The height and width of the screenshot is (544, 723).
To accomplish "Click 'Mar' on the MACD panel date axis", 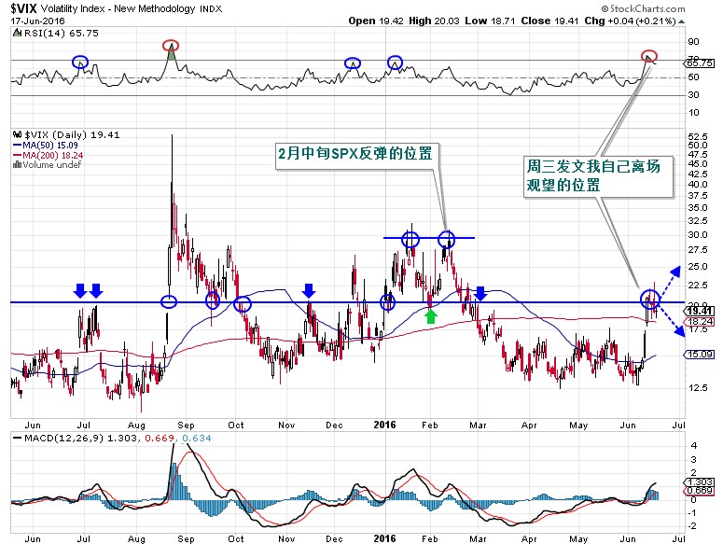I will click(x=478, y=538).
